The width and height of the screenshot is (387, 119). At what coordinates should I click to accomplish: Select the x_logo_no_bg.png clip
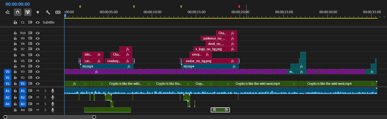click(x=215, y=49)
